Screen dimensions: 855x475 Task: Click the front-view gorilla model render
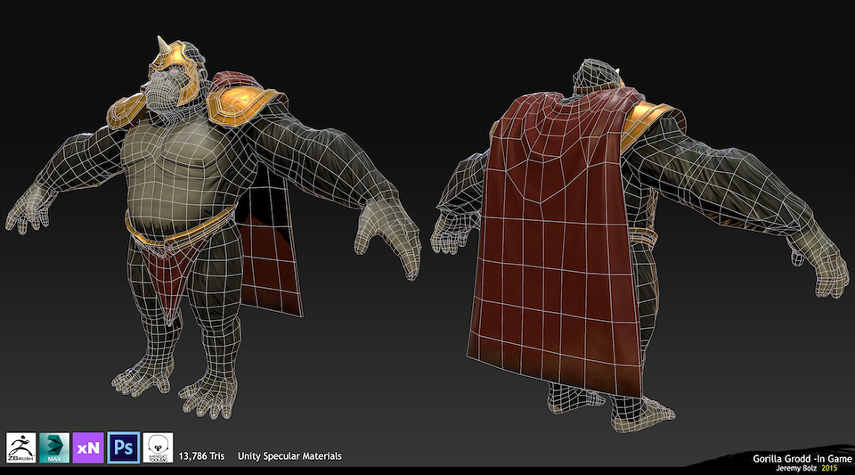click(213, 226)
